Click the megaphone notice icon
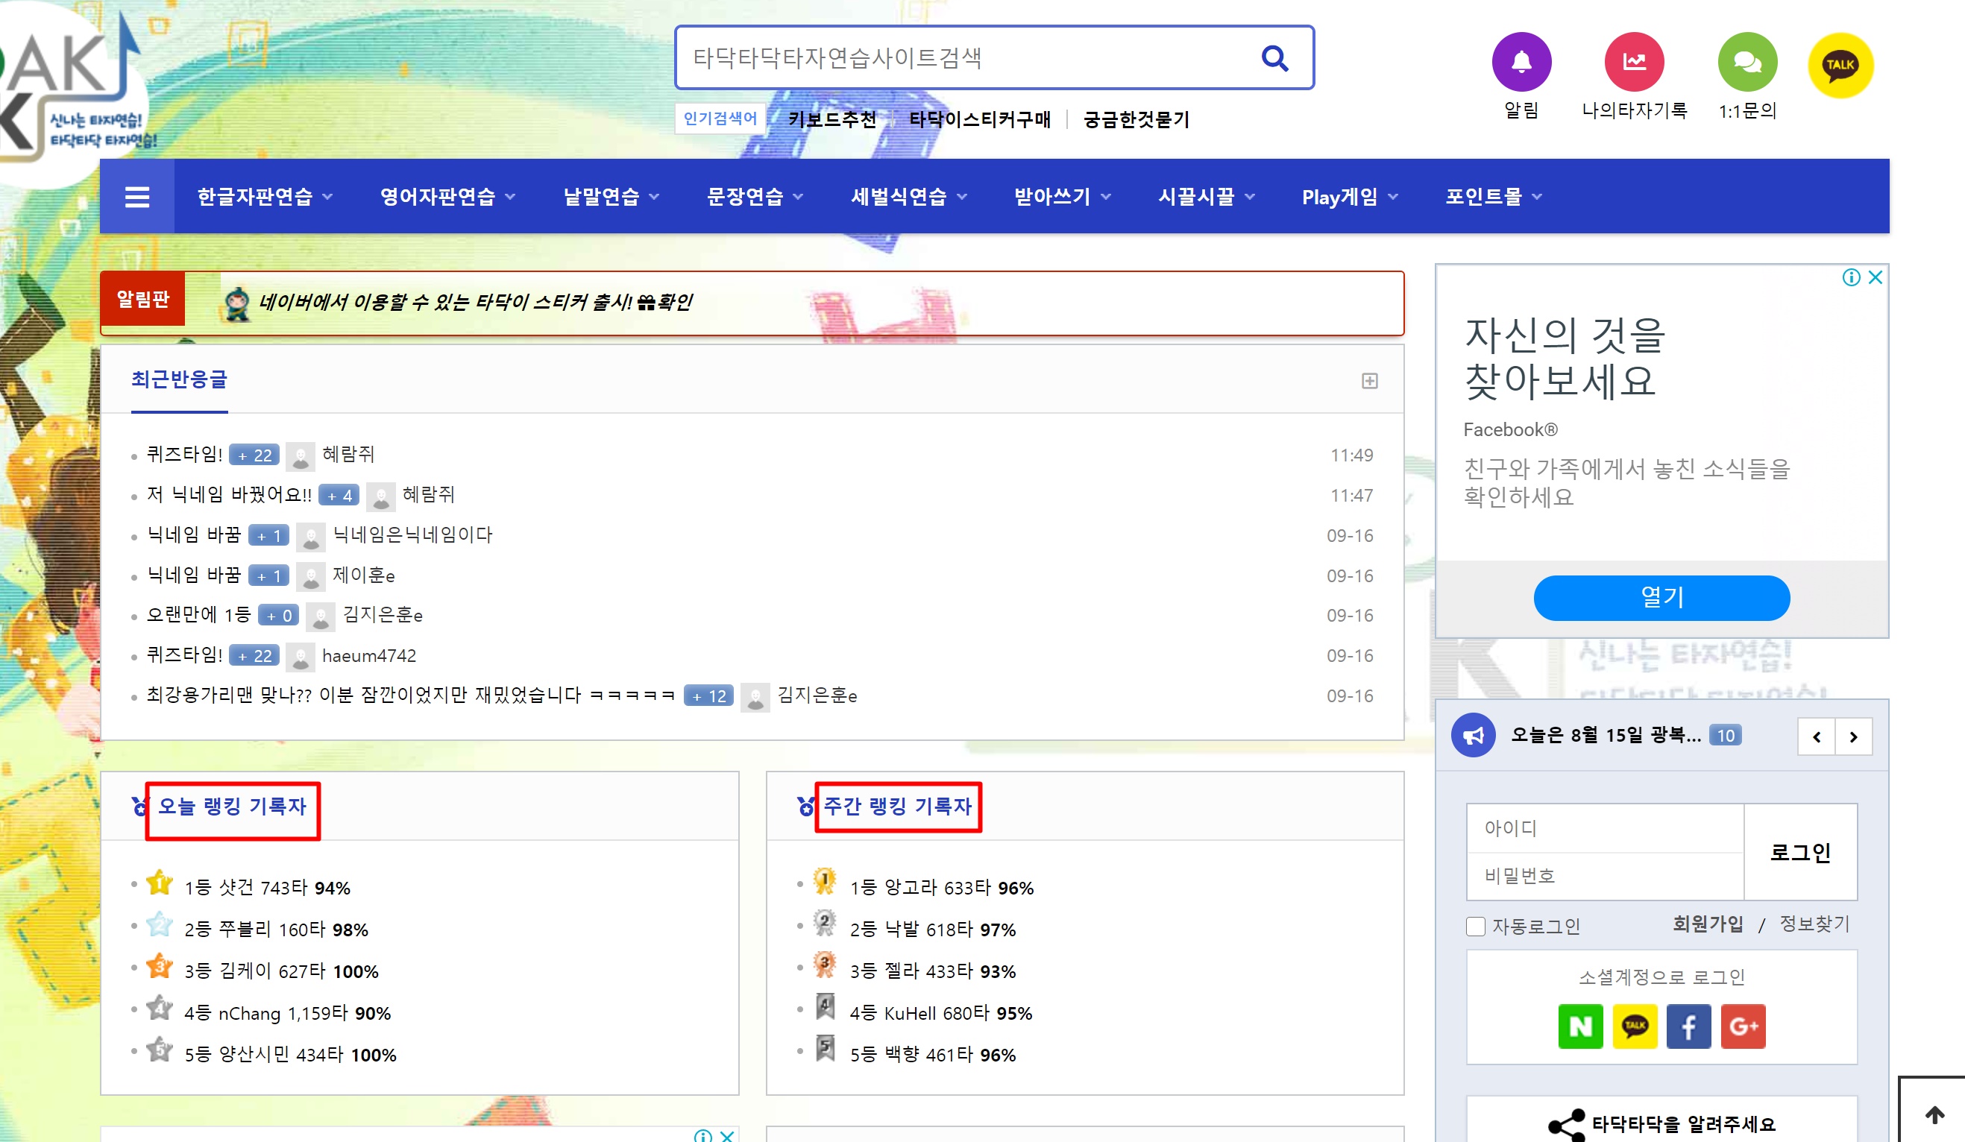The height and width of the screenshot is (1142, 1965). click(x=1473, y=735)
